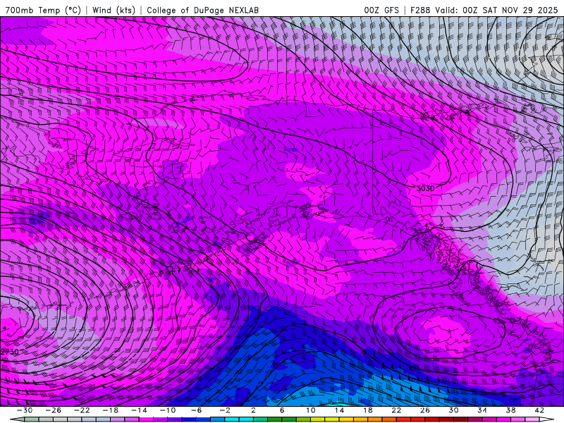Image resolution: width=564 pixels, height=423 pixels.
Task: Click the "2730" height contour label
Action: click(x=9, y=352)
